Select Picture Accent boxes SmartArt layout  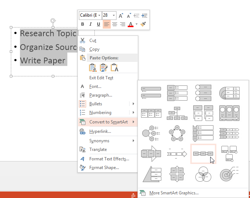229,154
